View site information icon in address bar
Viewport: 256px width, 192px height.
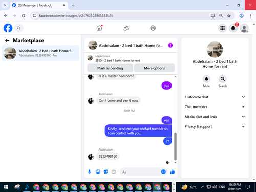point(34,16)
